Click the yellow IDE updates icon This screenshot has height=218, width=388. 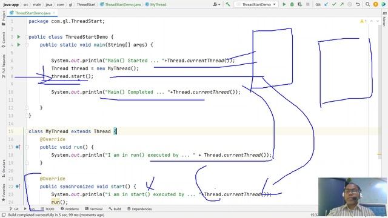(376, 4)
